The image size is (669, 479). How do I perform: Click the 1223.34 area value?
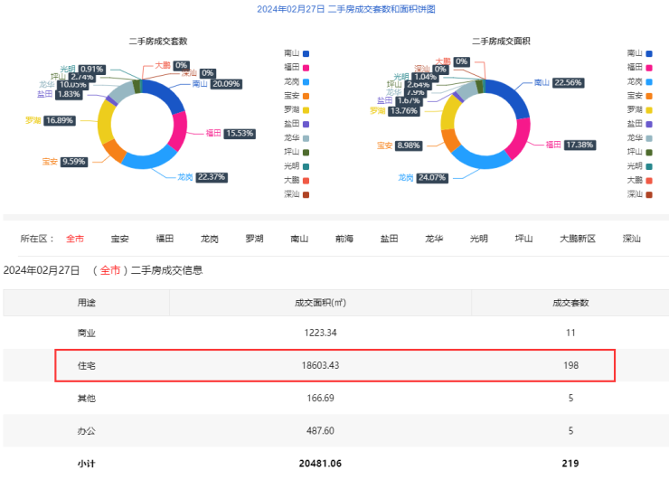pyautogui.click(x=320, y=333)
